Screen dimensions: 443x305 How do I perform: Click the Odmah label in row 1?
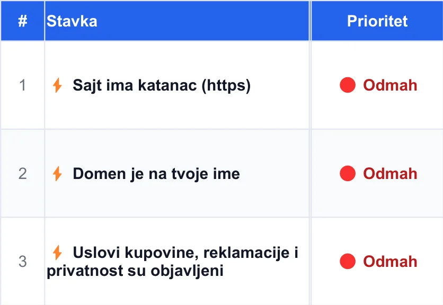click(390, 85)
